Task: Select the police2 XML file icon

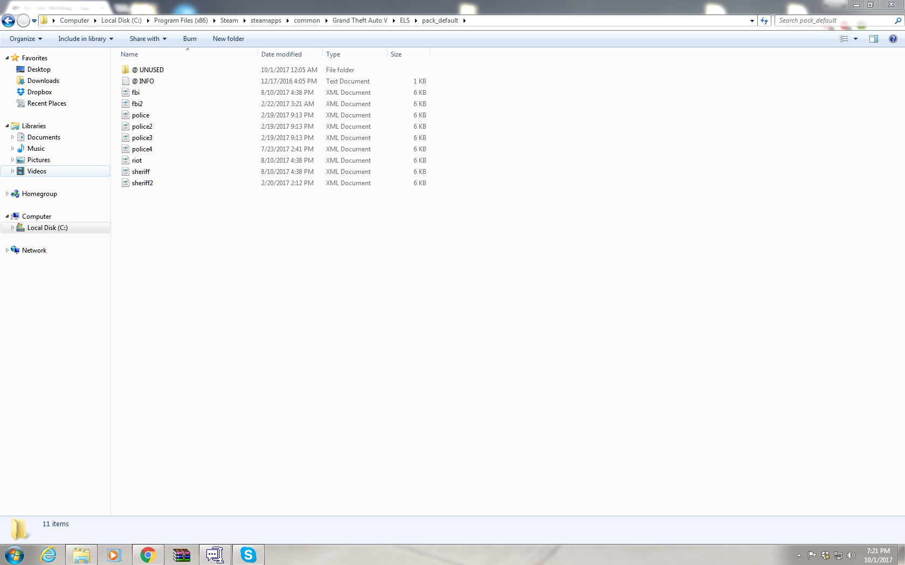Action: 126,127
